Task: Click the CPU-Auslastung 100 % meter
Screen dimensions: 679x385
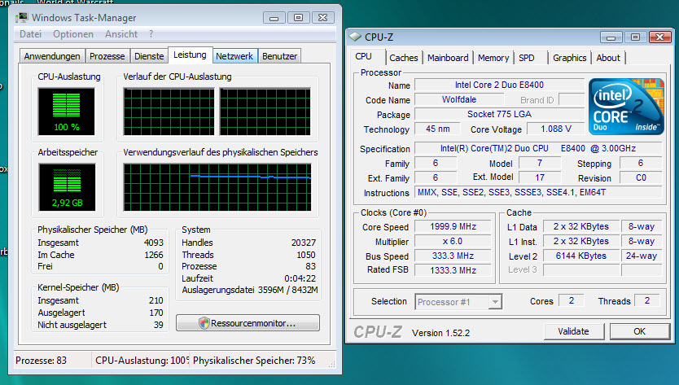Action: point(66,112)
